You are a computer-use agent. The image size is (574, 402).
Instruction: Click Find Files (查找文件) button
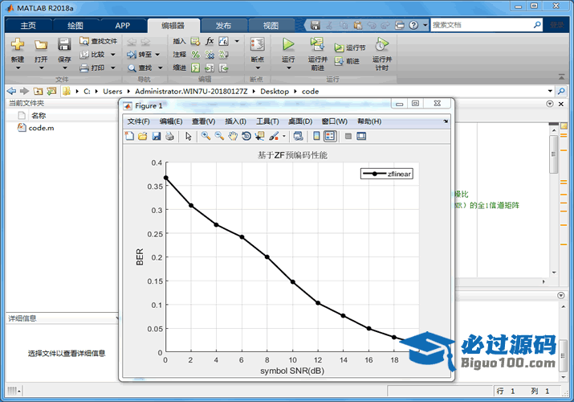(98, 41)
